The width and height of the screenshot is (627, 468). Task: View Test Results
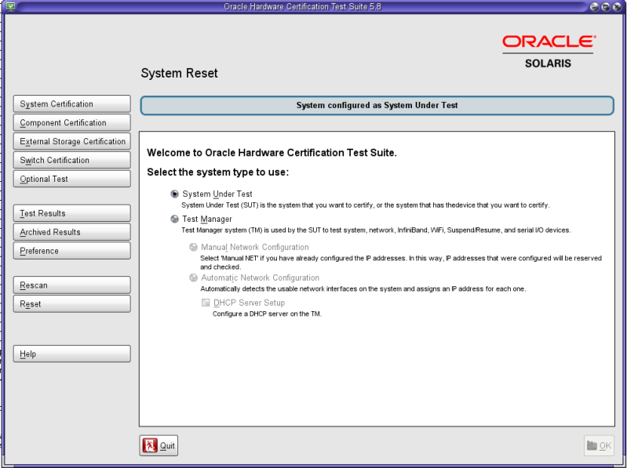pos(72,214)
